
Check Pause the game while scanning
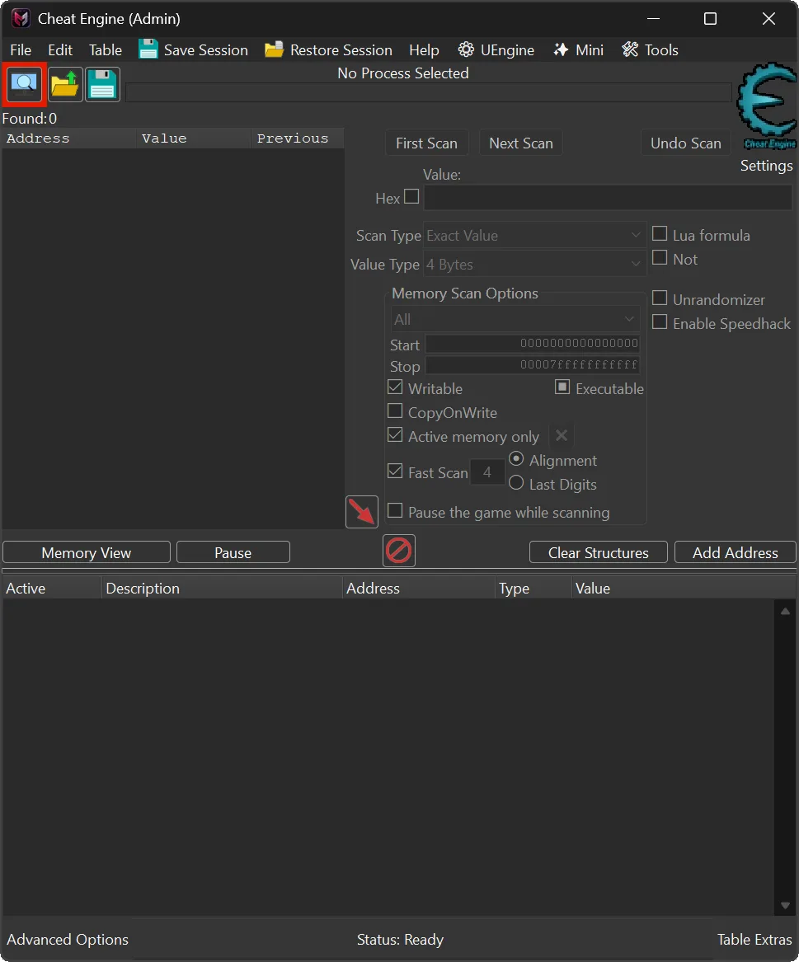(395, 511)
